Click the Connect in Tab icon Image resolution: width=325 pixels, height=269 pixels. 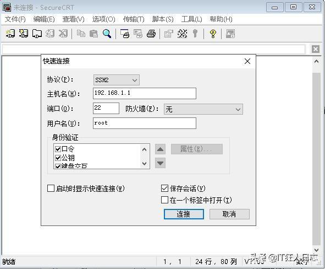[37, 34]
